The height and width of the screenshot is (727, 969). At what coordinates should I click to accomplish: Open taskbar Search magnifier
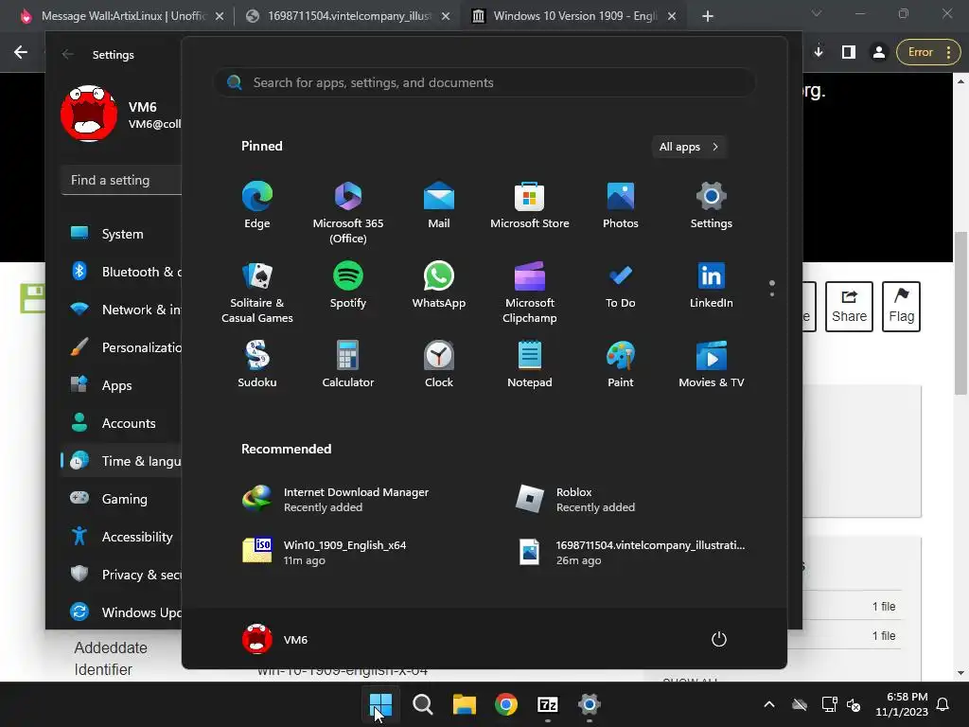point(423,704)
